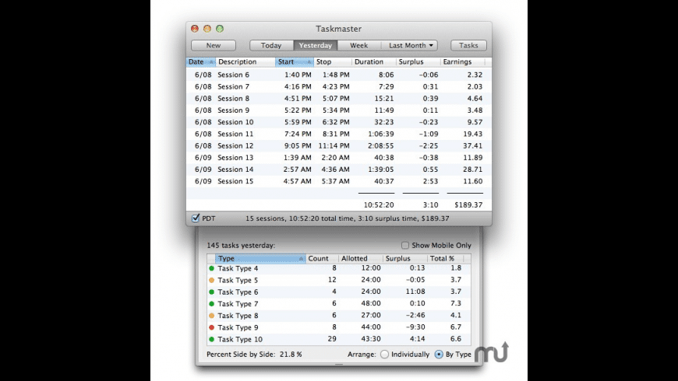The width and height of the screenshot is (678, 381).
Task: Click the sessions summary status text
Action: click(x=348, y=218)
